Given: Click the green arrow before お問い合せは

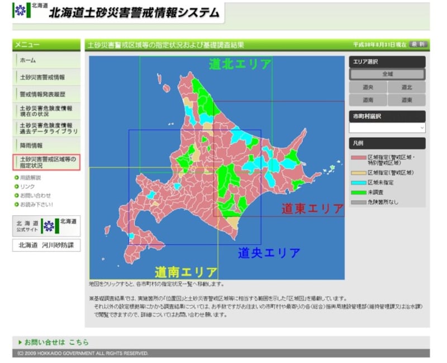Looking at the screenshot, I should tap(20, 342).
